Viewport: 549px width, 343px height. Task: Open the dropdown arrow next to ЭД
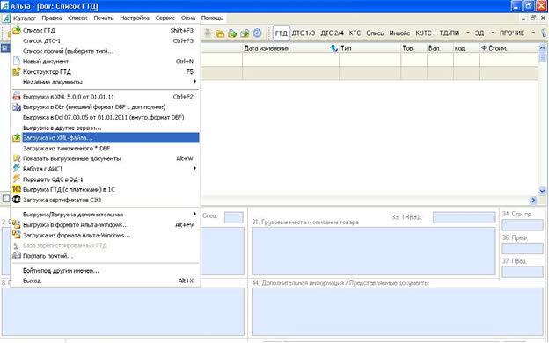(x=493, y=33)
